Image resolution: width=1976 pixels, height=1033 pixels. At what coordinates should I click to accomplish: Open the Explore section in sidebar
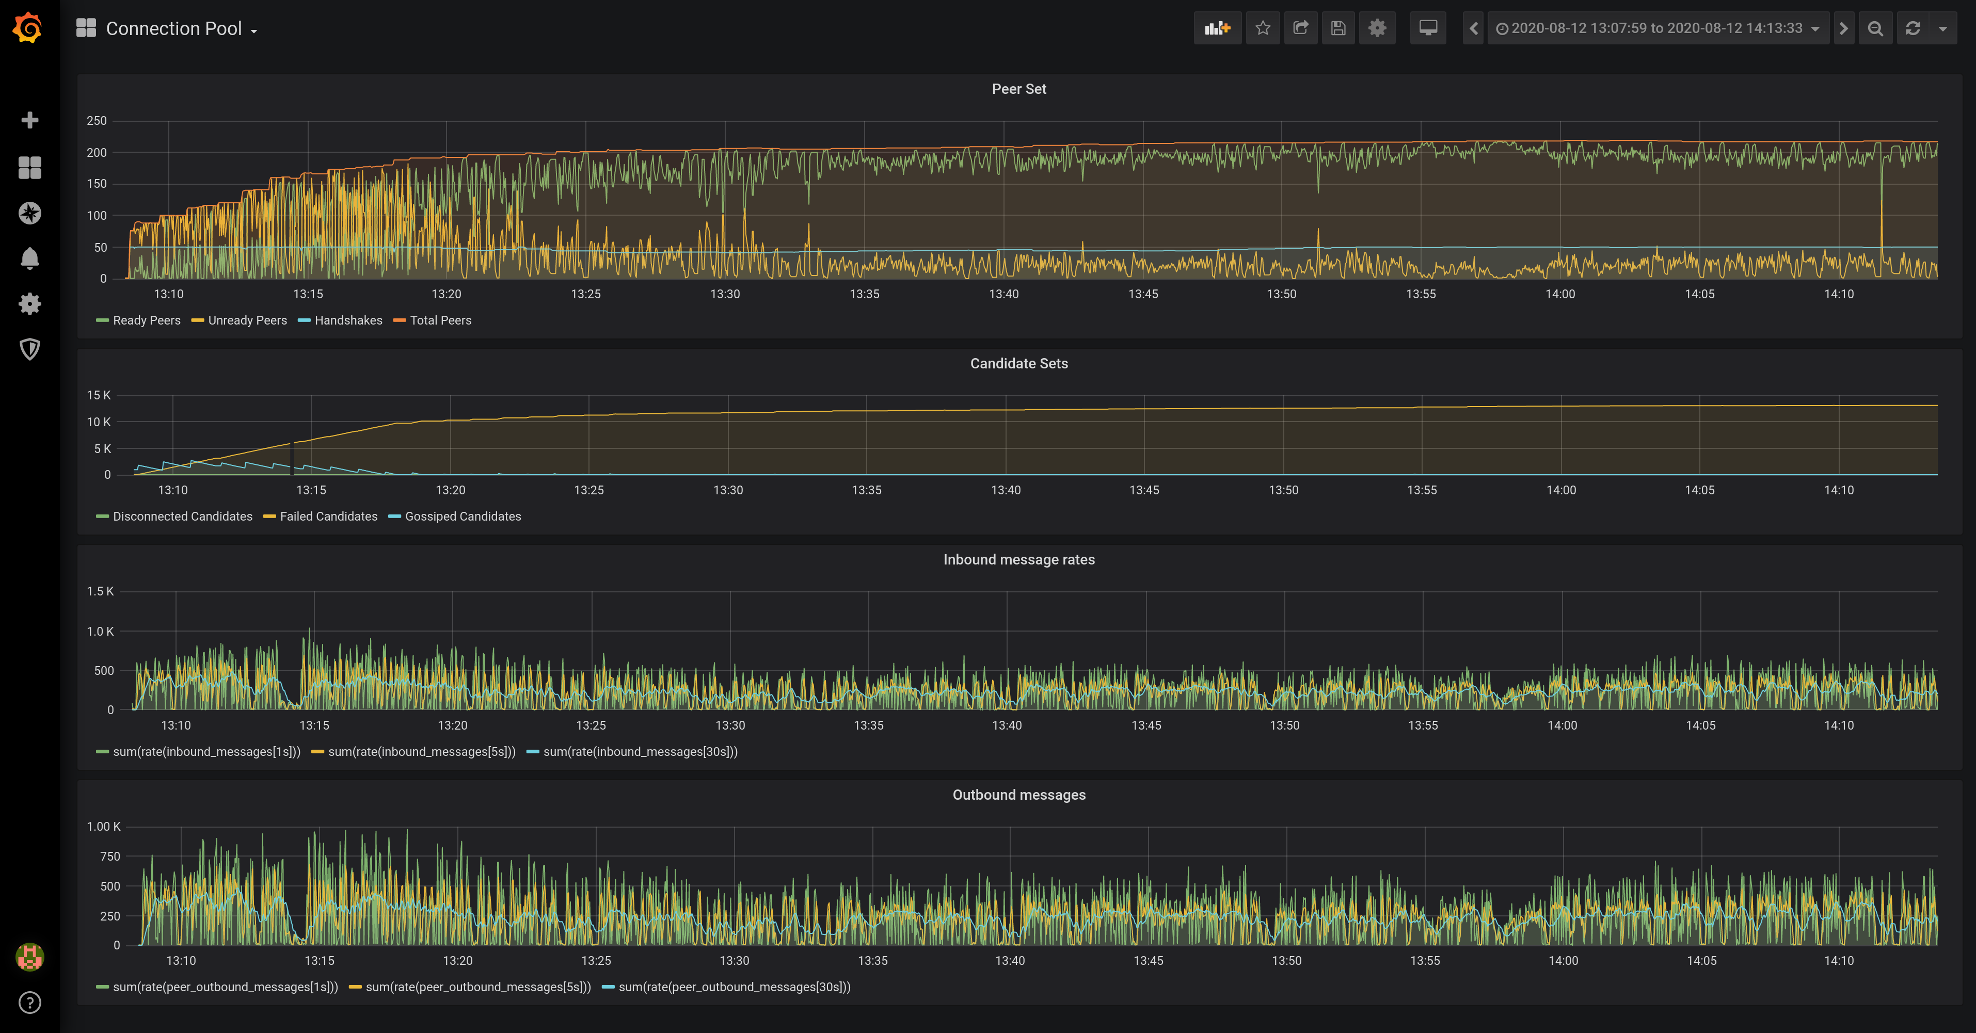pos(29,213)
